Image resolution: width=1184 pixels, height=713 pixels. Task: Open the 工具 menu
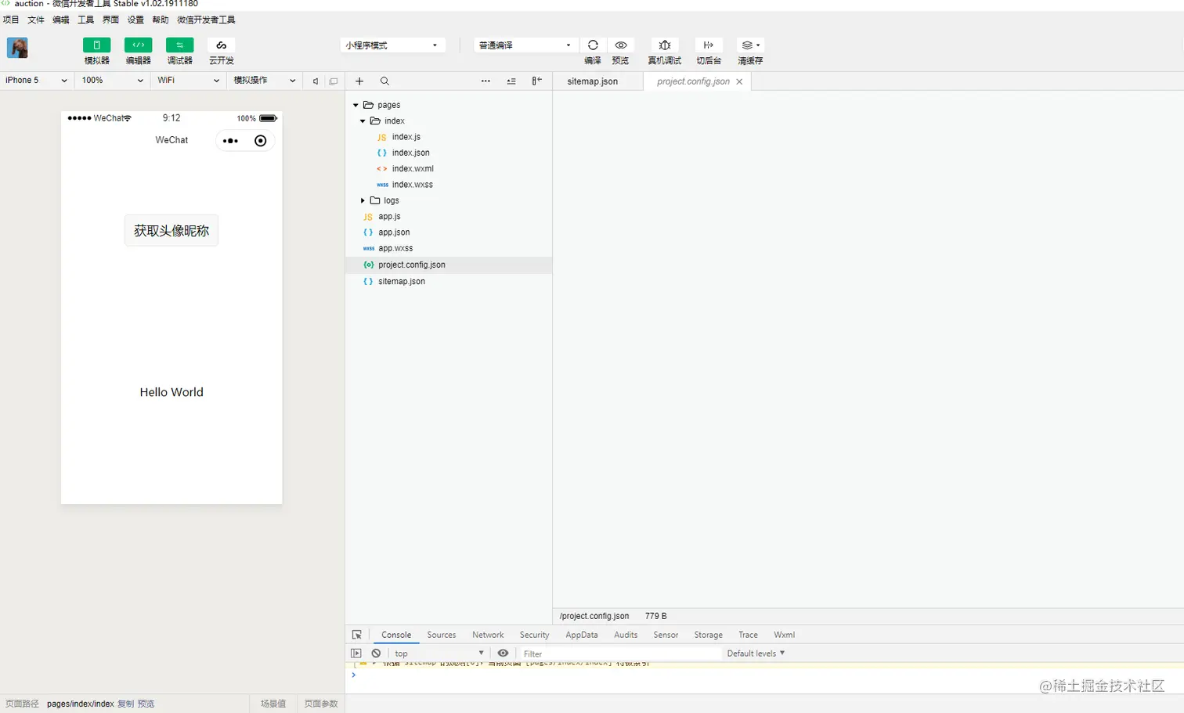tap(86, 20)
